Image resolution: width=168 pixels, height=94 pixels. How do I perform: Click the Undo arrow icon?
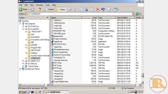(103, 9)
